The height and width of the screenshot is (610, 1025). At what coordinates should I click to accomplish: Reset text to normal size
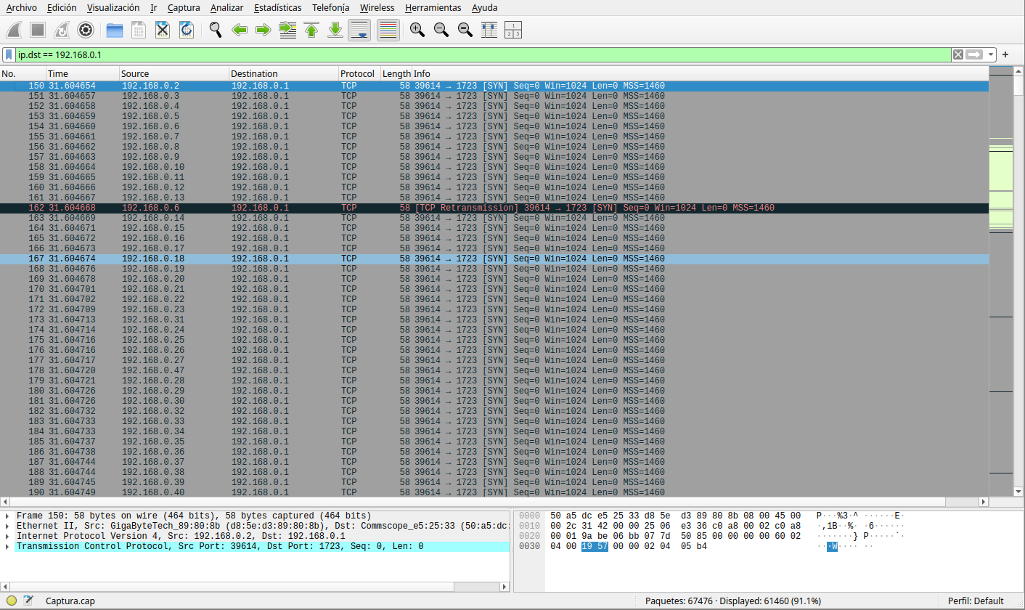(x=465, y=30)
